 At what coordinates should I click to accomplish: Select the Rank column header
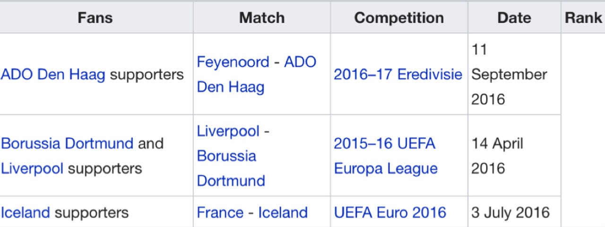coord(583,18)
